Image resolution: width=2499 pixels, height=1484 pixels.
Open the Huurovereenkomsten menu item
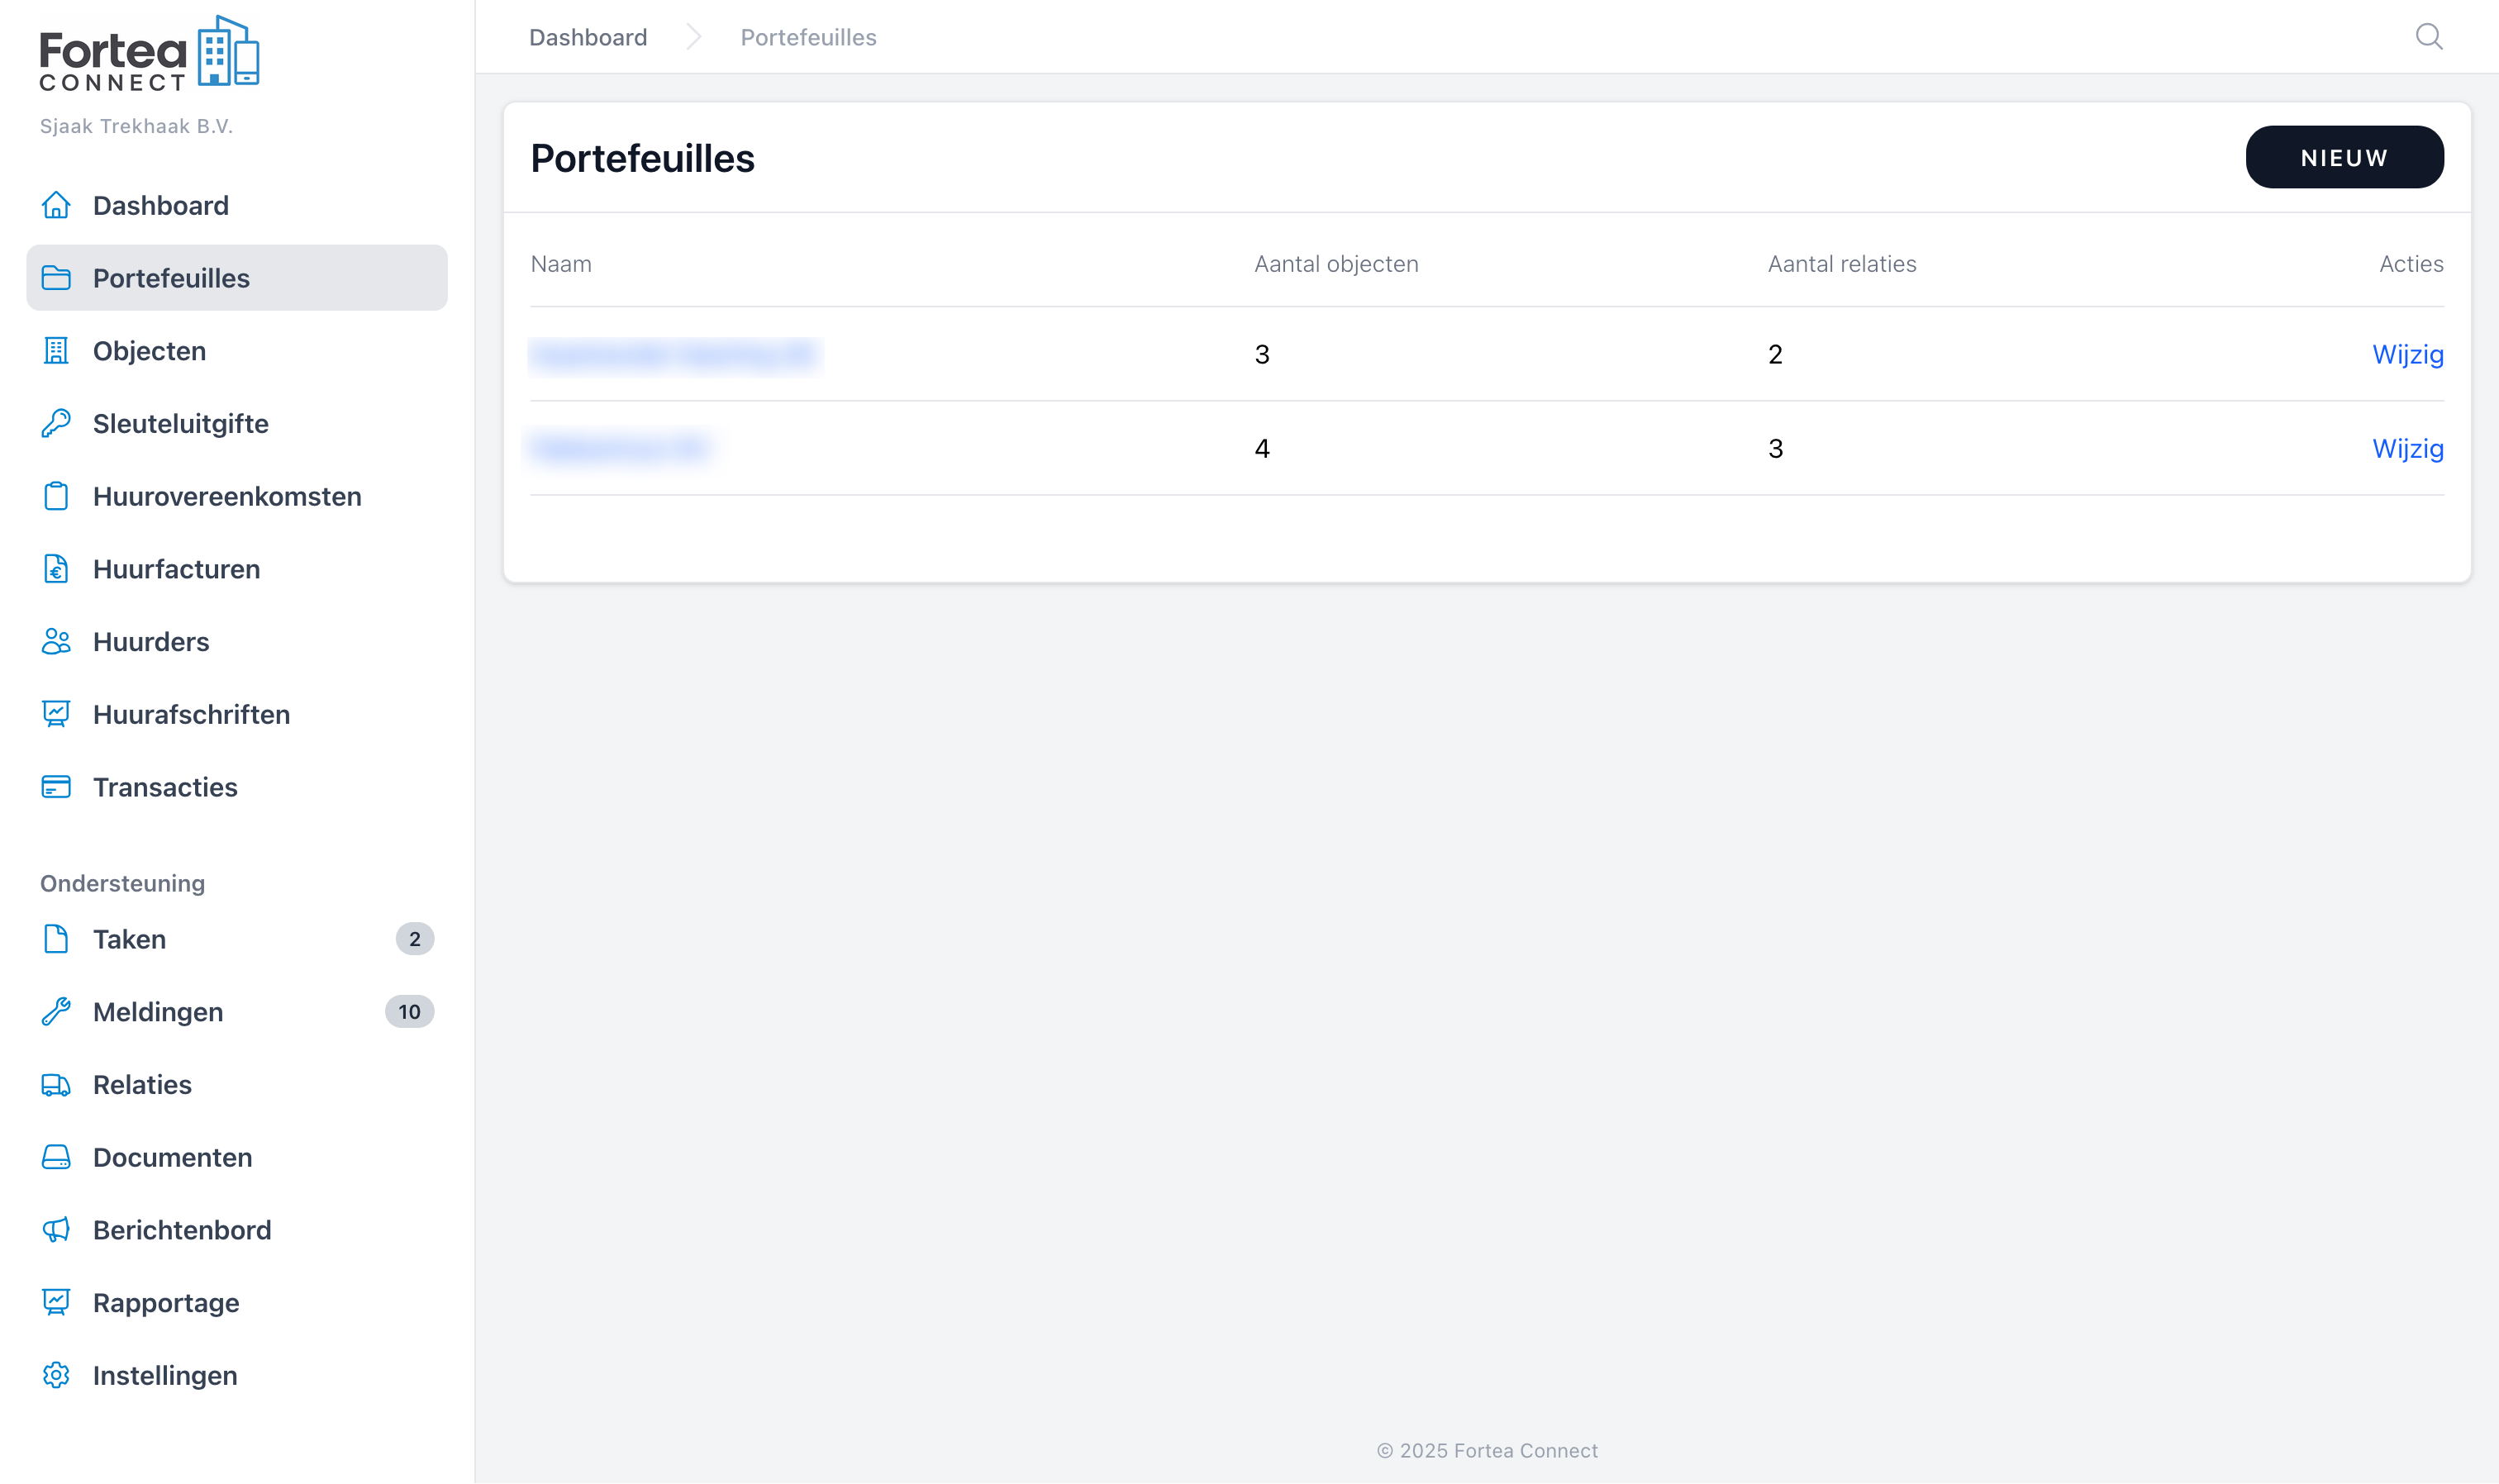[227, 496]
